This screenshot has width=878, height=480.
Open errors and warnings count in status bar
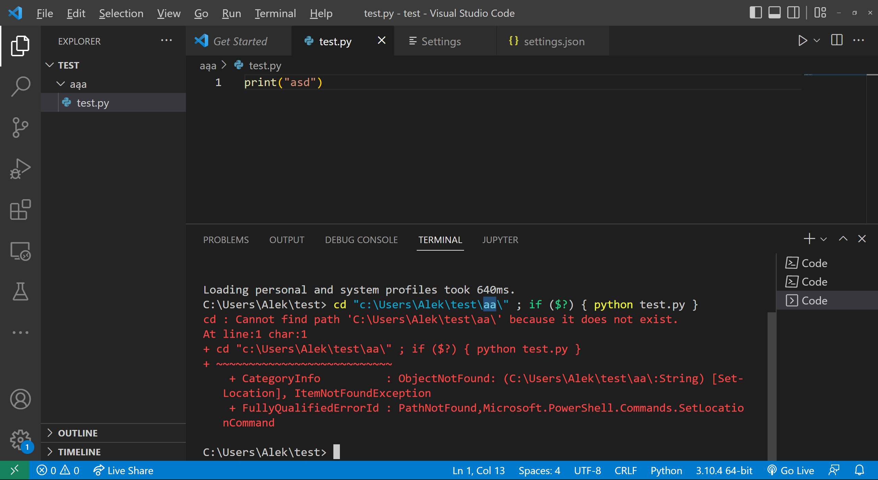click(58, 470)
